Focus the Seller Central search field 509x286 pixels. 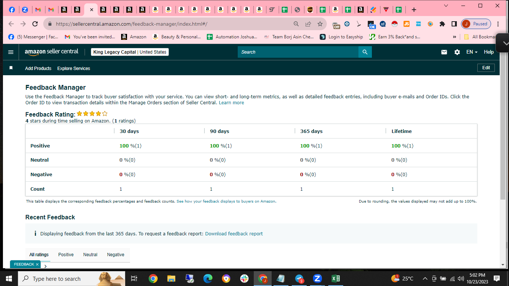click(x=298, y=52)
